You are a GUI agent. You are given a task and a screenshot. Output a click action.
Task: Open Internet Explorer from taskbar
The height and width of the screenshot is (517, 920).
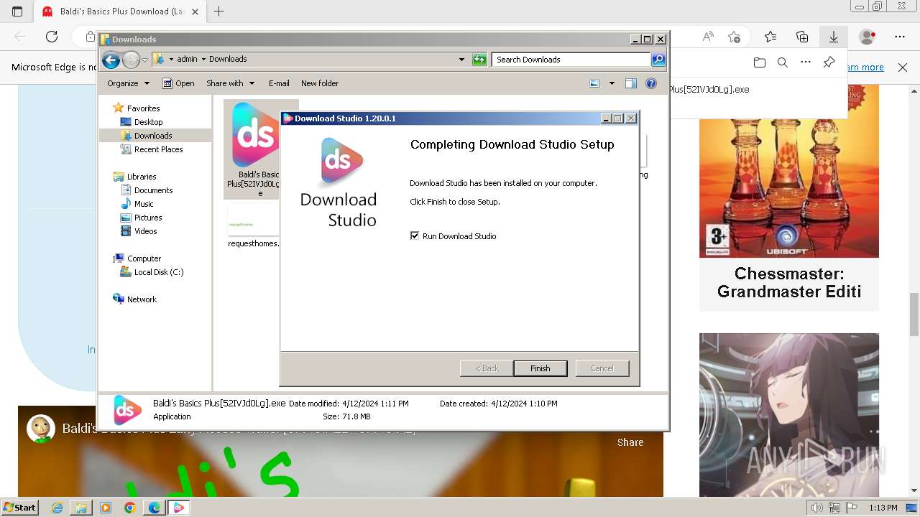point(57,508)
